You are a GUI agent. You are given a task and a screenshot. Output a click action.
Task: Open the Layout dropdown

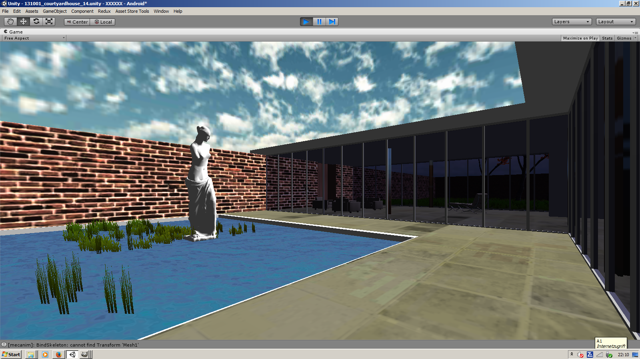click(x=616, y=22)
